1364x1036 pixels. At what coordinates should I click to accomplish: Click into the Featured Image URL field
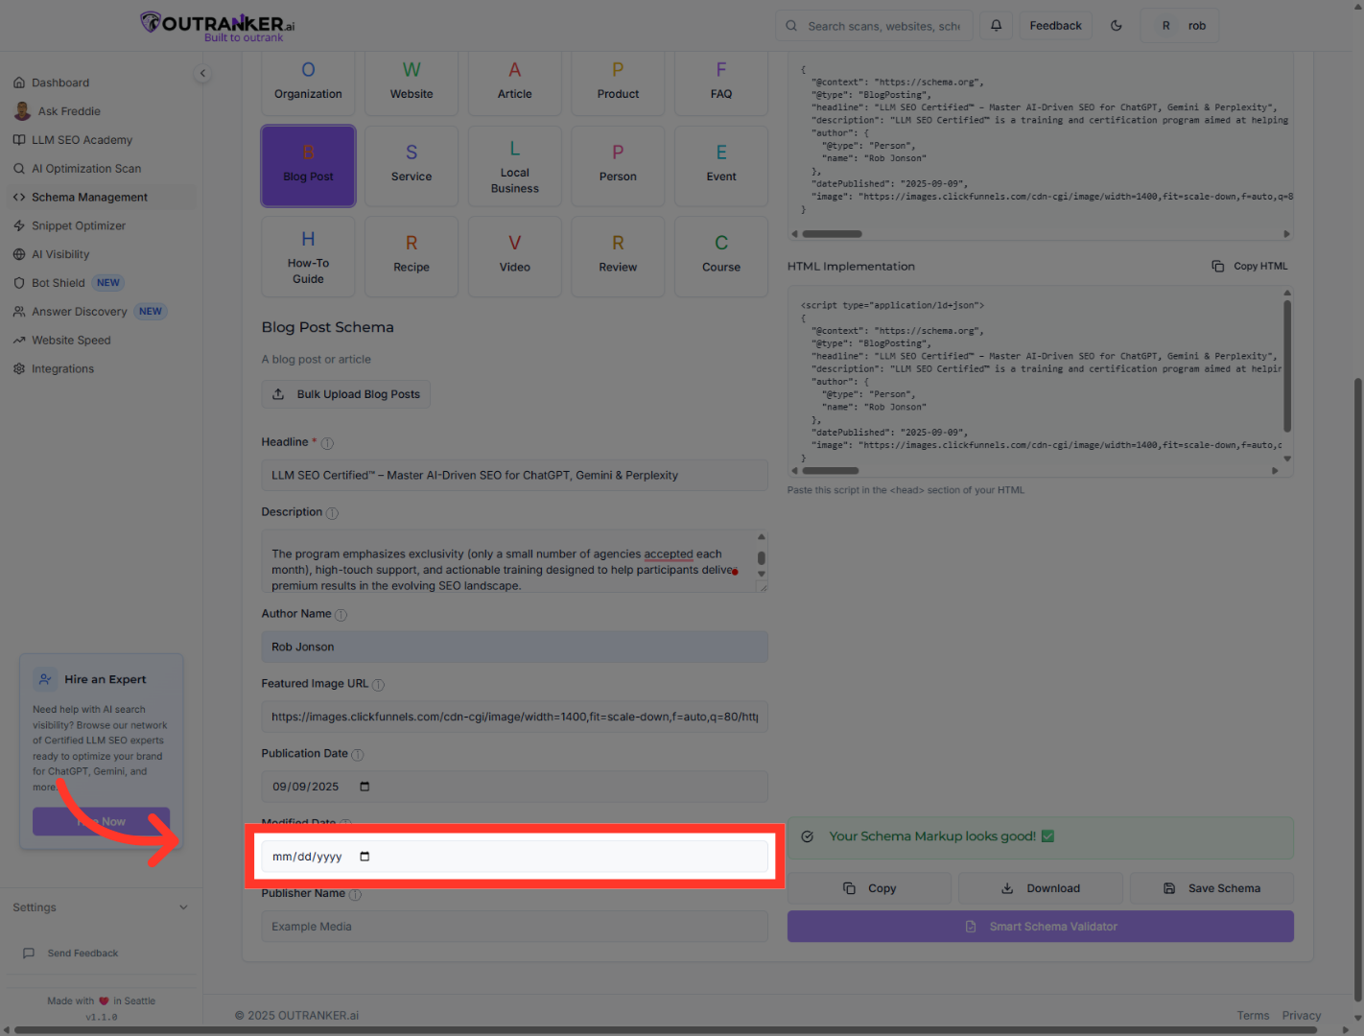coord(515,717)
